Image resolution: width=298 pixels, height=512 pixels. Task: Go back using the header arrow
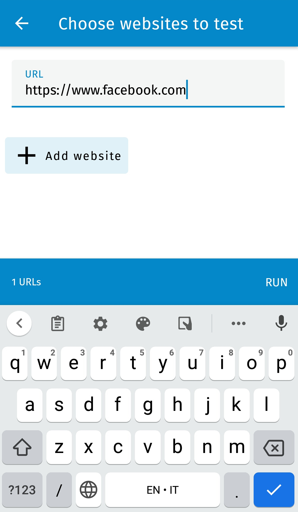coord(22,23)
